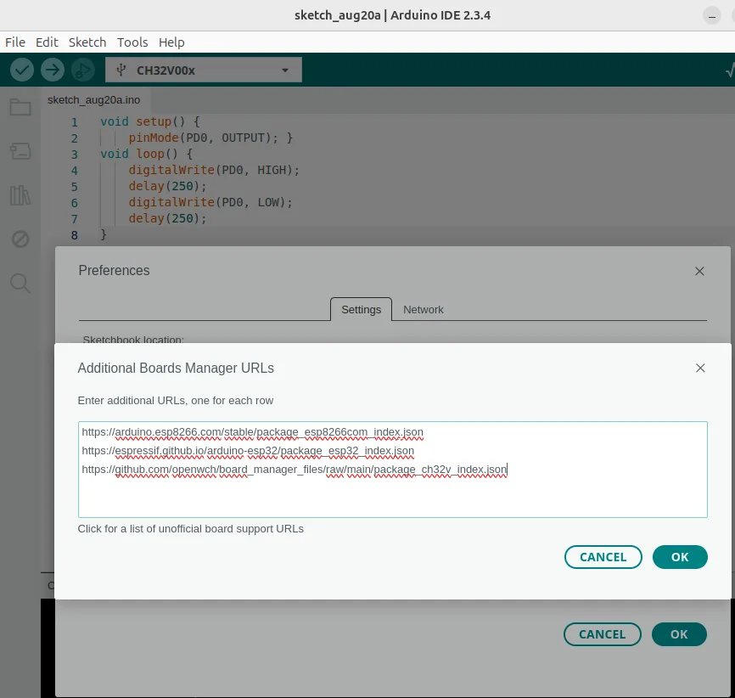Switch to the Settings tab in Preferences

click(361, 310)
